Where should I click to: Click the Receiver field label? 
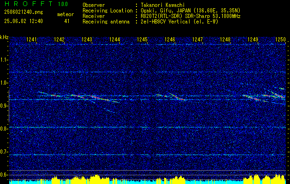[x=94, y=16]
